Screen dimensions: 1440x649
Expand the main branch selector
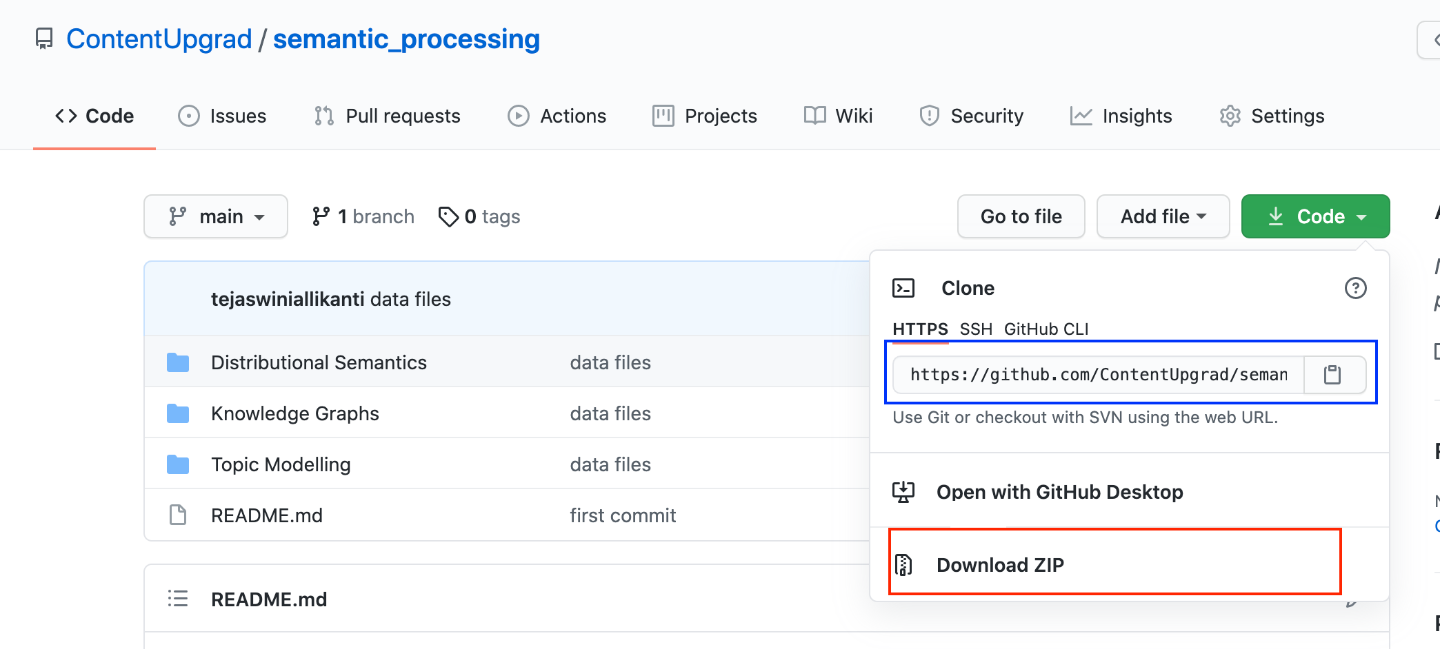tap(216, 216)
